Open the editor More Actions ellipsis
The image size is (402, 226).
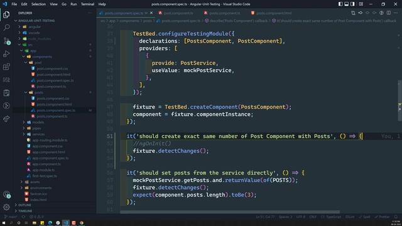(396, 13)
